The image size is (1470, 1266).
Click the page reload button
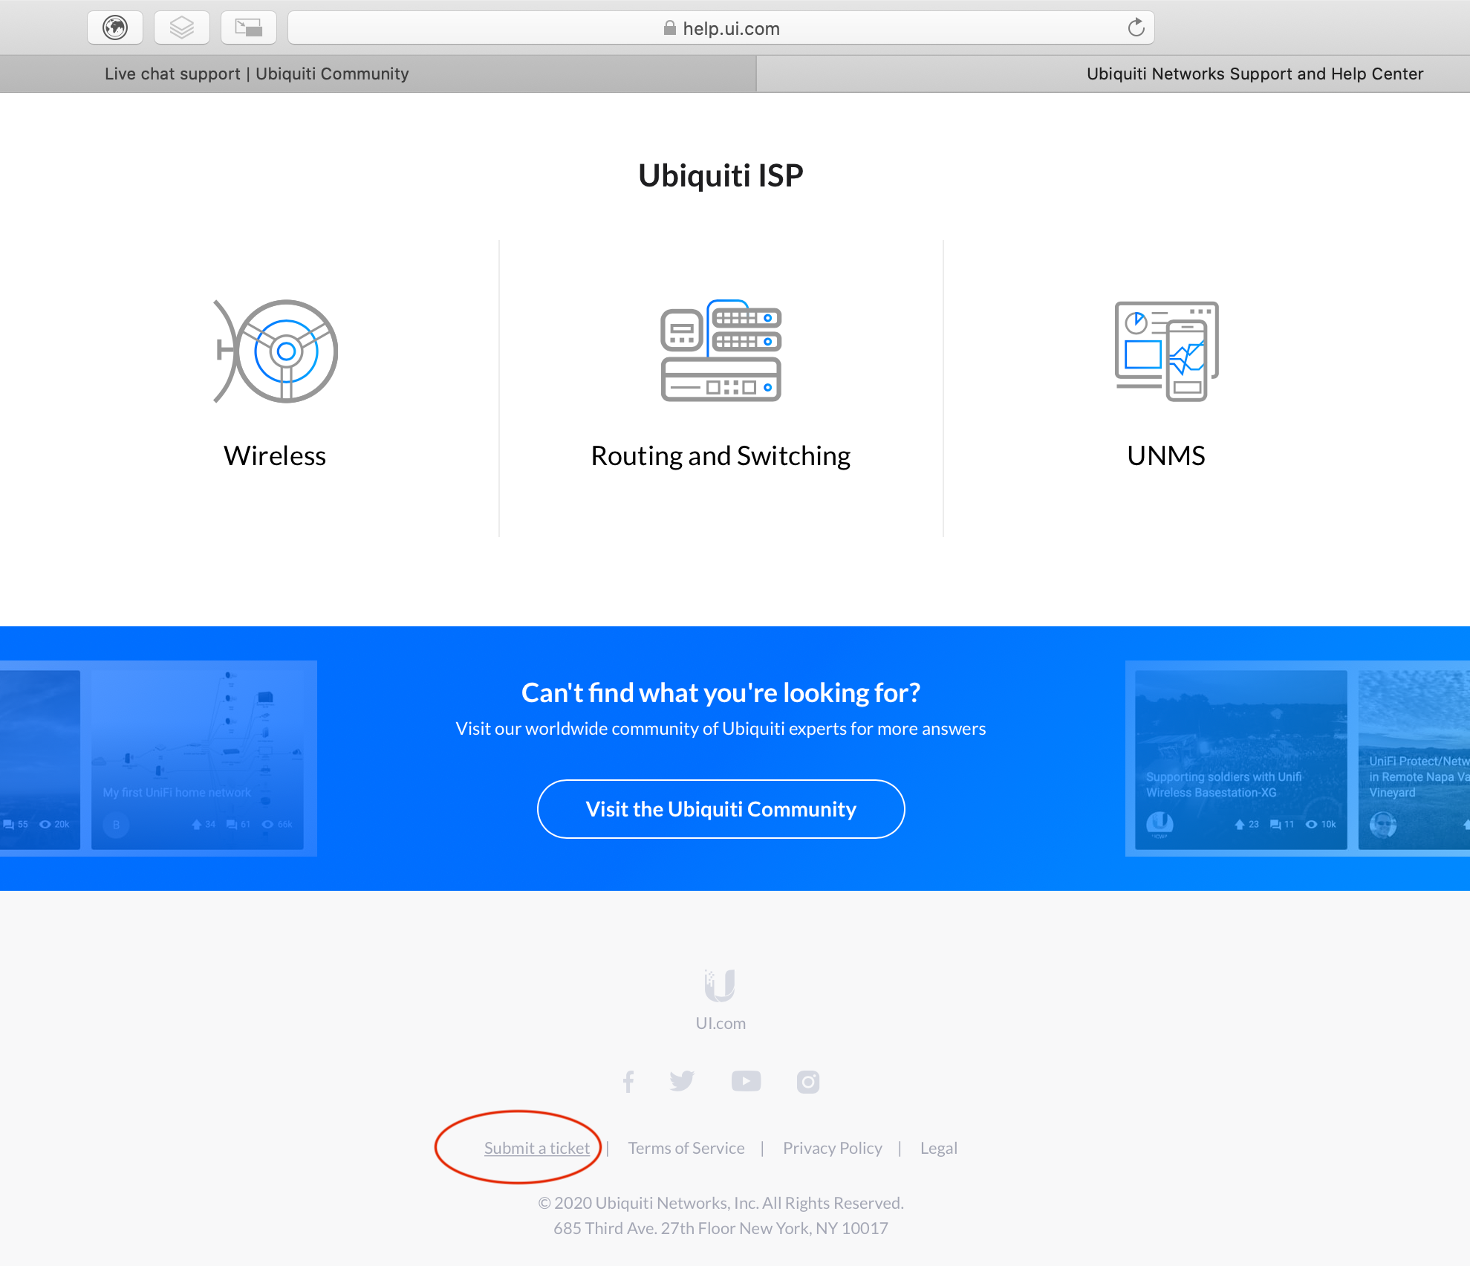click(1135, 27)
